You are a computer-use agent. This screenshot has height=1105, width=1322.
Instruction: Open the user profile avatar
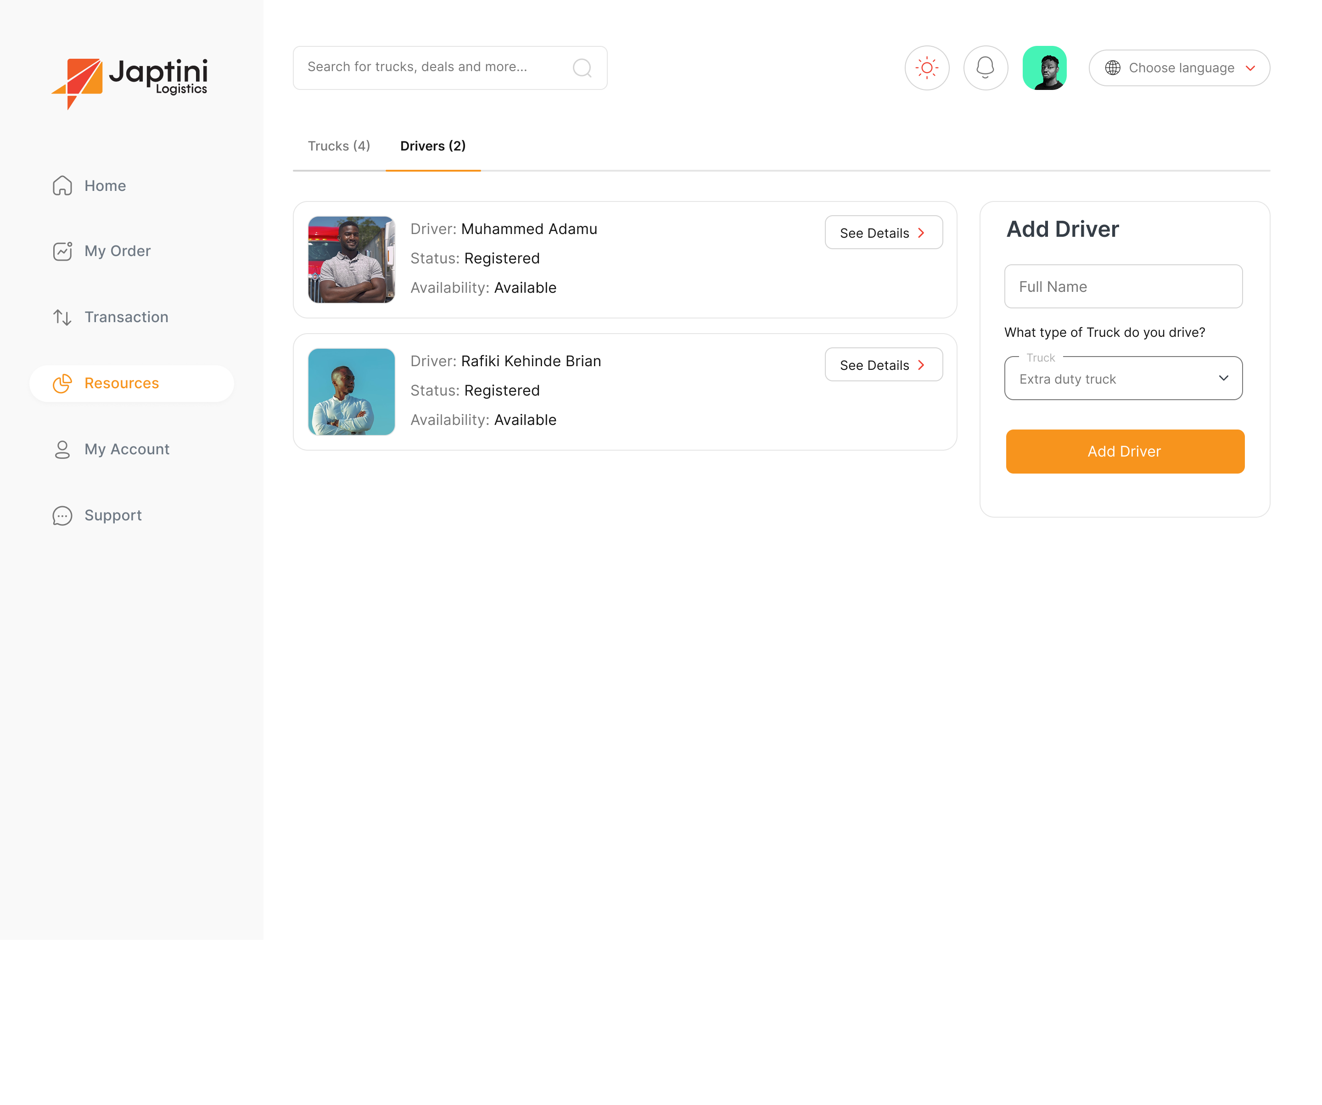pos(1044,68)
